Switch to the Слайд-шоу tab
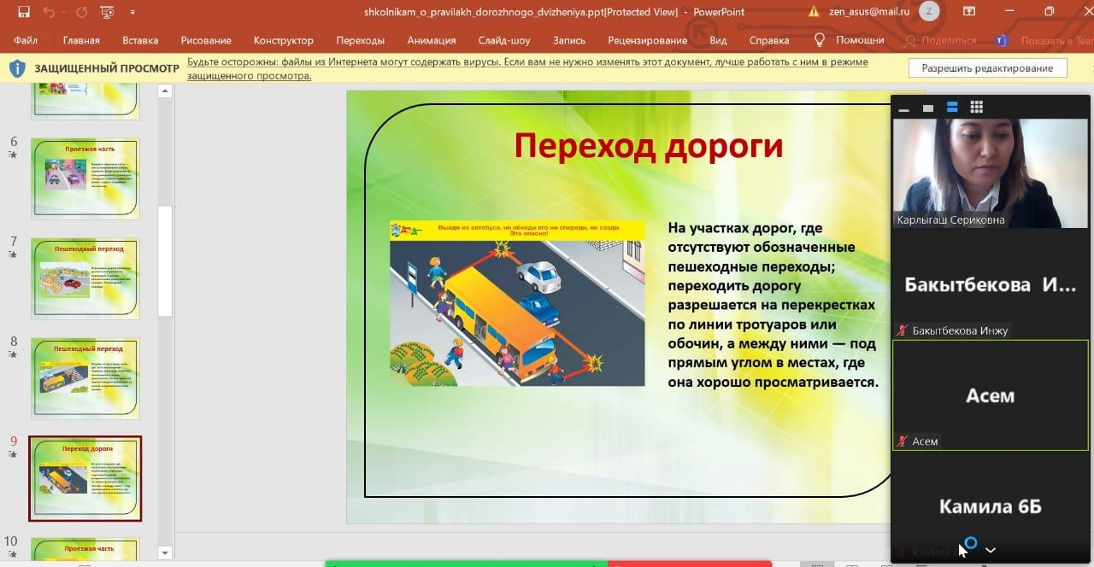 tap(504, 40)
